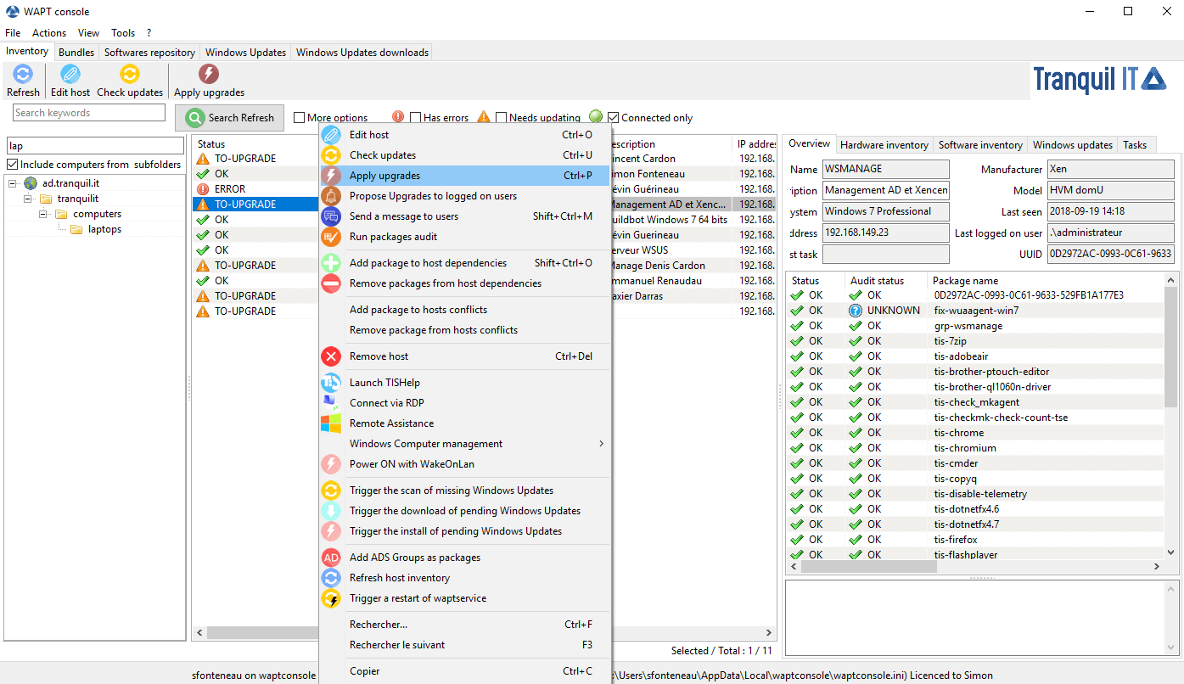Image resolution: width=1184 pixels, height=684 pixels.
Task: Click the Check updates toolbar icon
Action: pyautogui.click(x=129, y=75)
